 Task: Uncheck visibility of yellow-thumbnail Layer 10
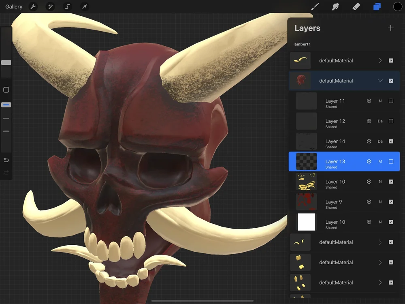[x=391, y=182]
